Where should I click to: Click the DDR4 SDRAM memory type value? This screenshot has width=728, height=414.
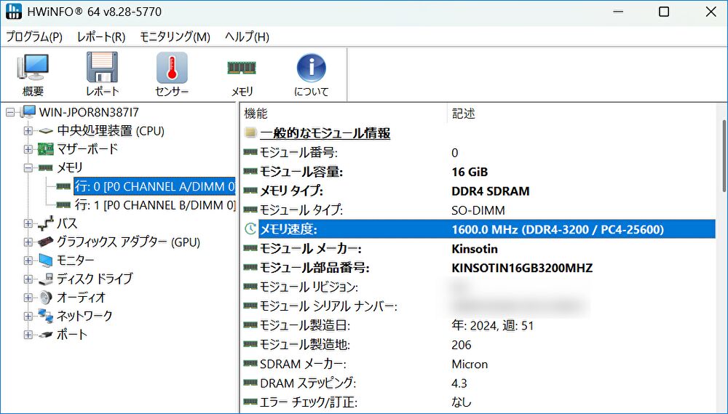click(490, 191)
